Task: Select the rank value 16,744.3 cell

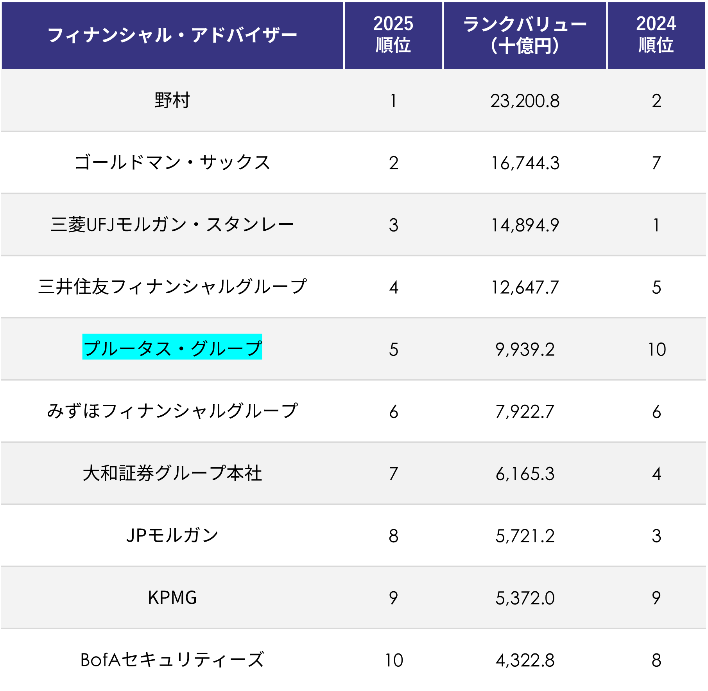Action: click(525, 163)
